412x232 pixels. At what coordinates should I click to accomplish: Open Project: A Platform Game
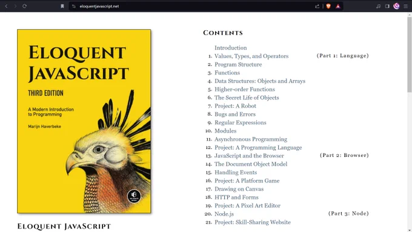[x=247, y=181]
